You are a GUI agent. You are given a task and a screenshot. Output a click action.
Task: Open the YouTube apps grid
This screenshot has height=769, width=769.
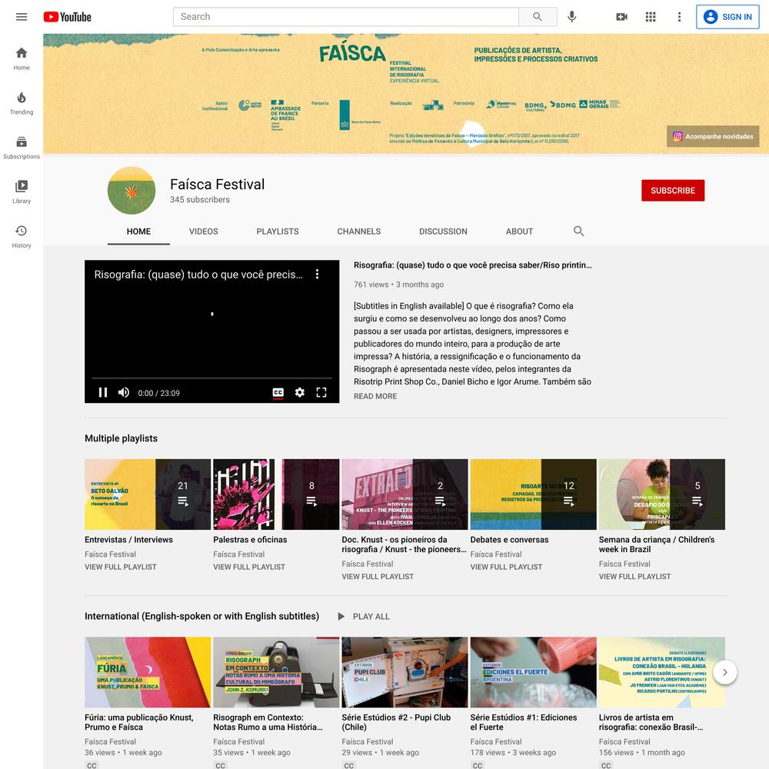tap(651, 17)
